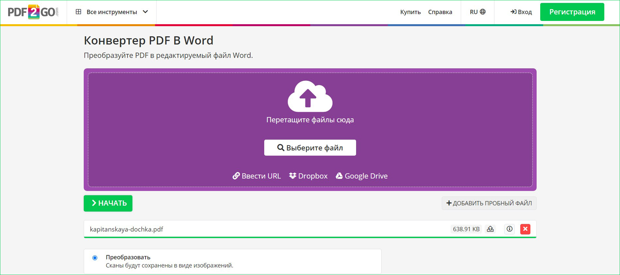Screen dimensions: 620x275
Task: Click the kapitanskaya-dochka.pdf file name
Action: (126, 229)
